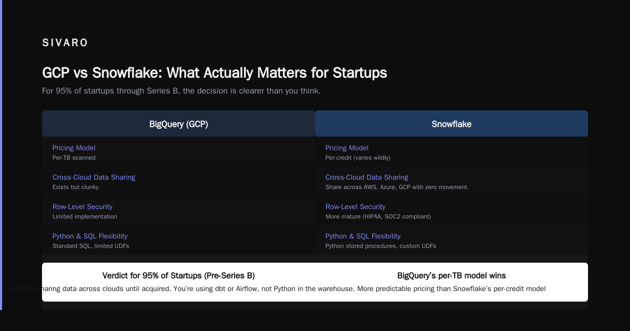
Task: Click the 'GCP vs Snowflake' main headline
Action: point(215,73)
